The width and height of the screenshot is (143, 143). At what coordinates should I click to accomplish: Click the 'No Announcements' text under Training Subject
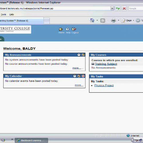(104, 68)
